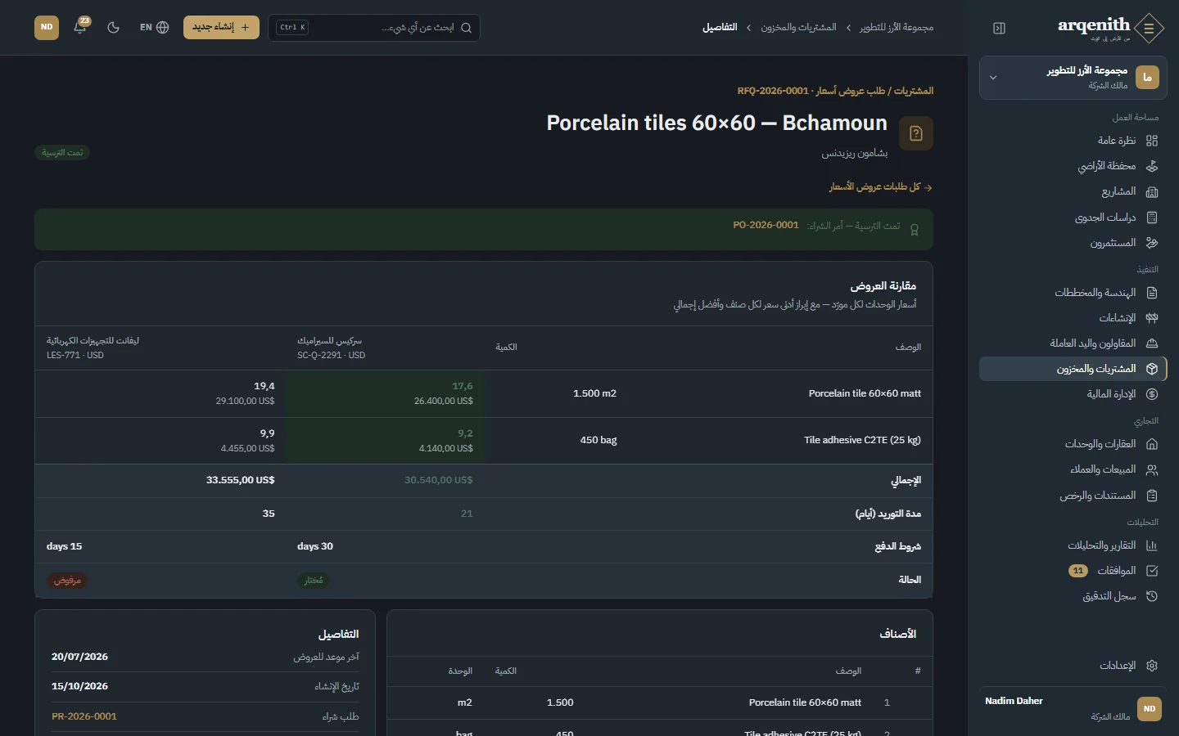Click the 20/07/2026 deadline date value
The image size is (1179, 736).
pyautogui.click(x=79, y=657)
